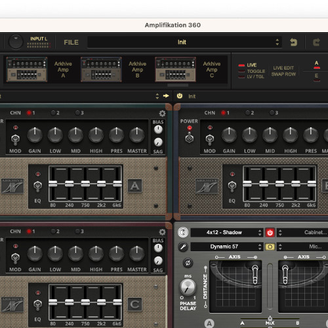328x328 pixels.
Task: Click the yellow power icon beside Init
Action: pyautogui.click(x=180, y=96)
